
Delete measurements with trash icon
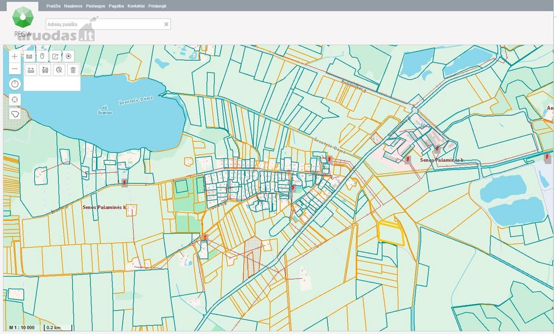point(73,70)
